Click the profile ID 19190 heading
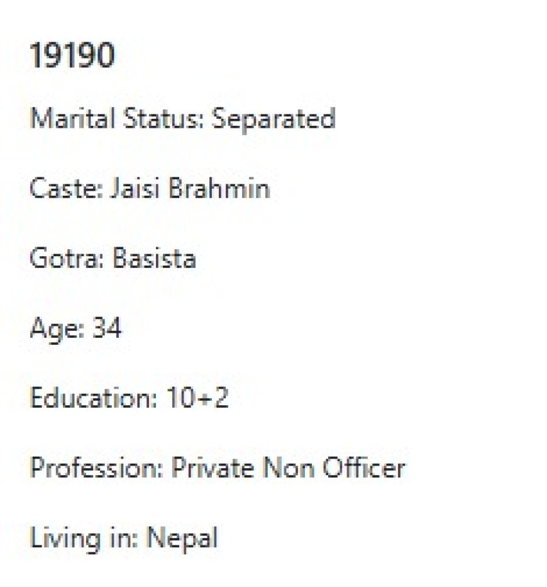Screen dimensions: 547x587 [x=72, y=57]
